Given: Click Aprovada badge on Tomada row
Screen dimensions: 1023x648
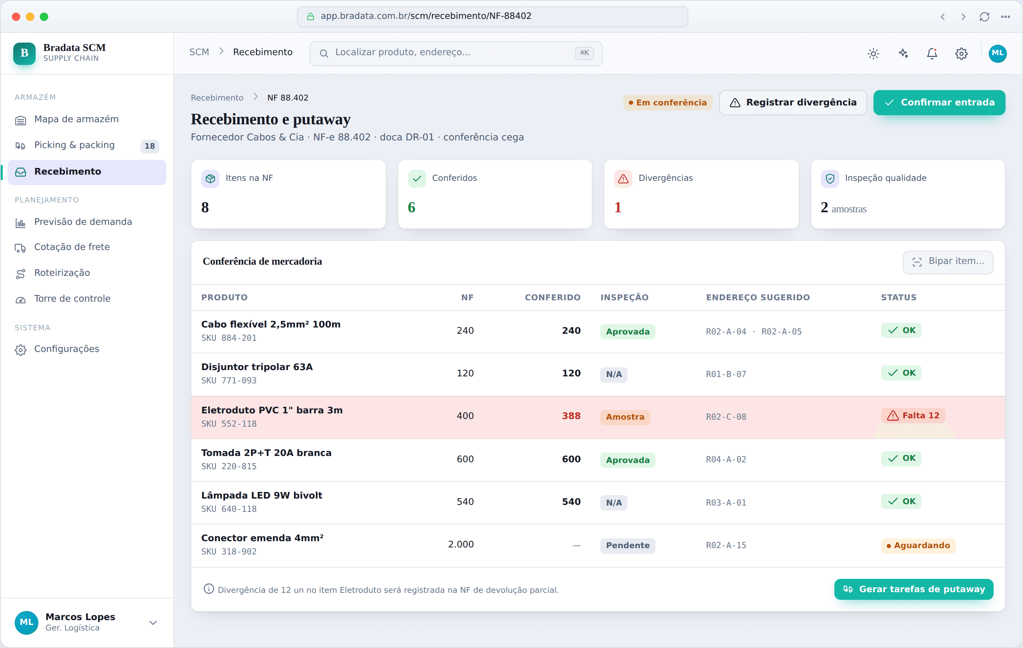Looking at the screenshot, I should coord(627,460).
